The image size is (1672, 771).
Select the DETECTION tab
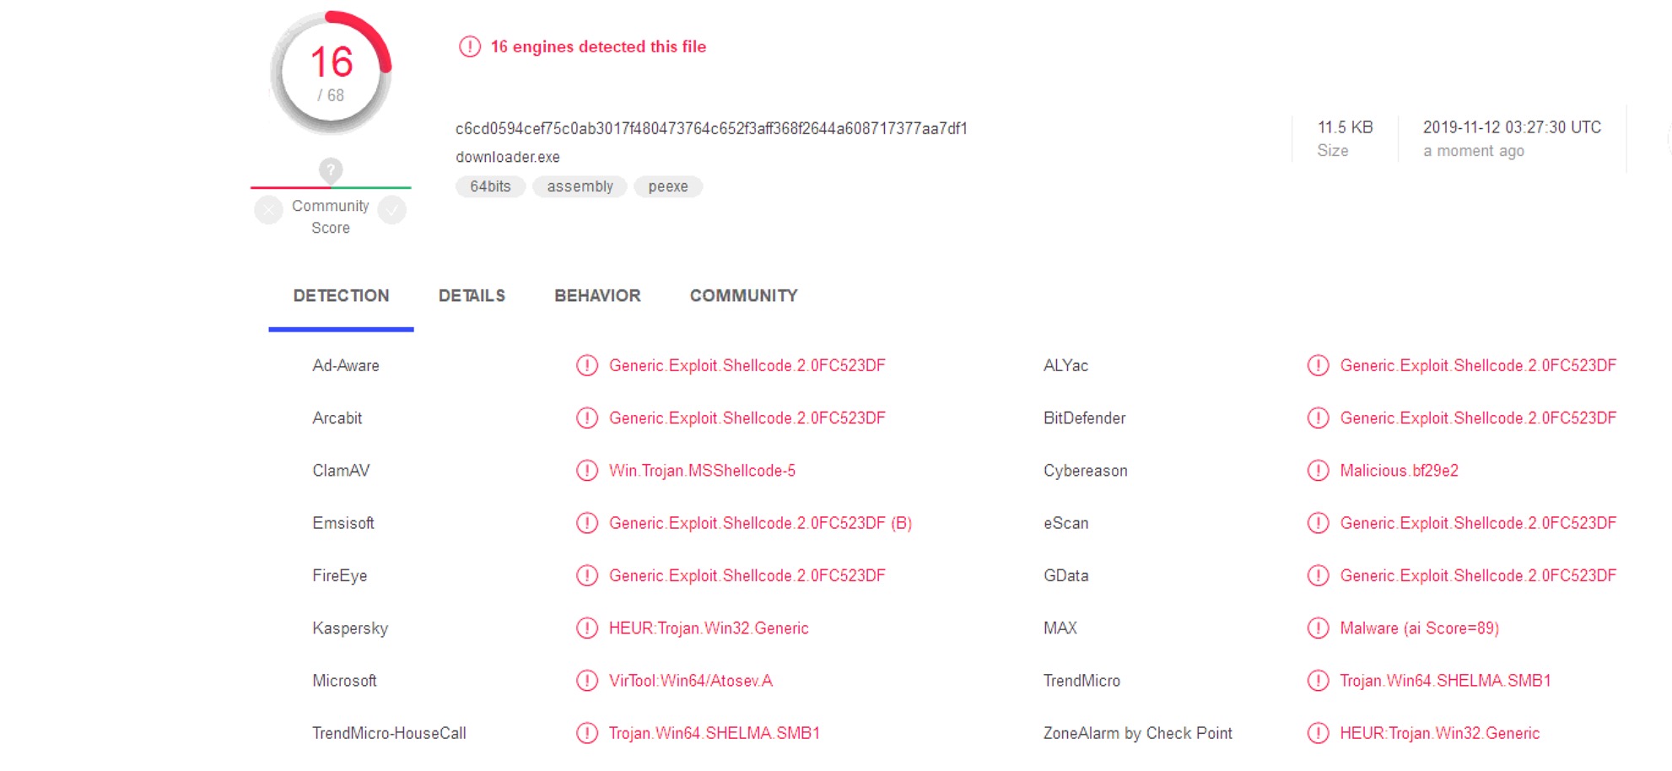[x=341, y=296]
